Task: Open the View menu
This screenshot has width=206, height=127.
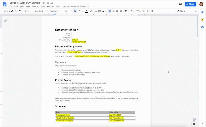Action: click(22, 6)
